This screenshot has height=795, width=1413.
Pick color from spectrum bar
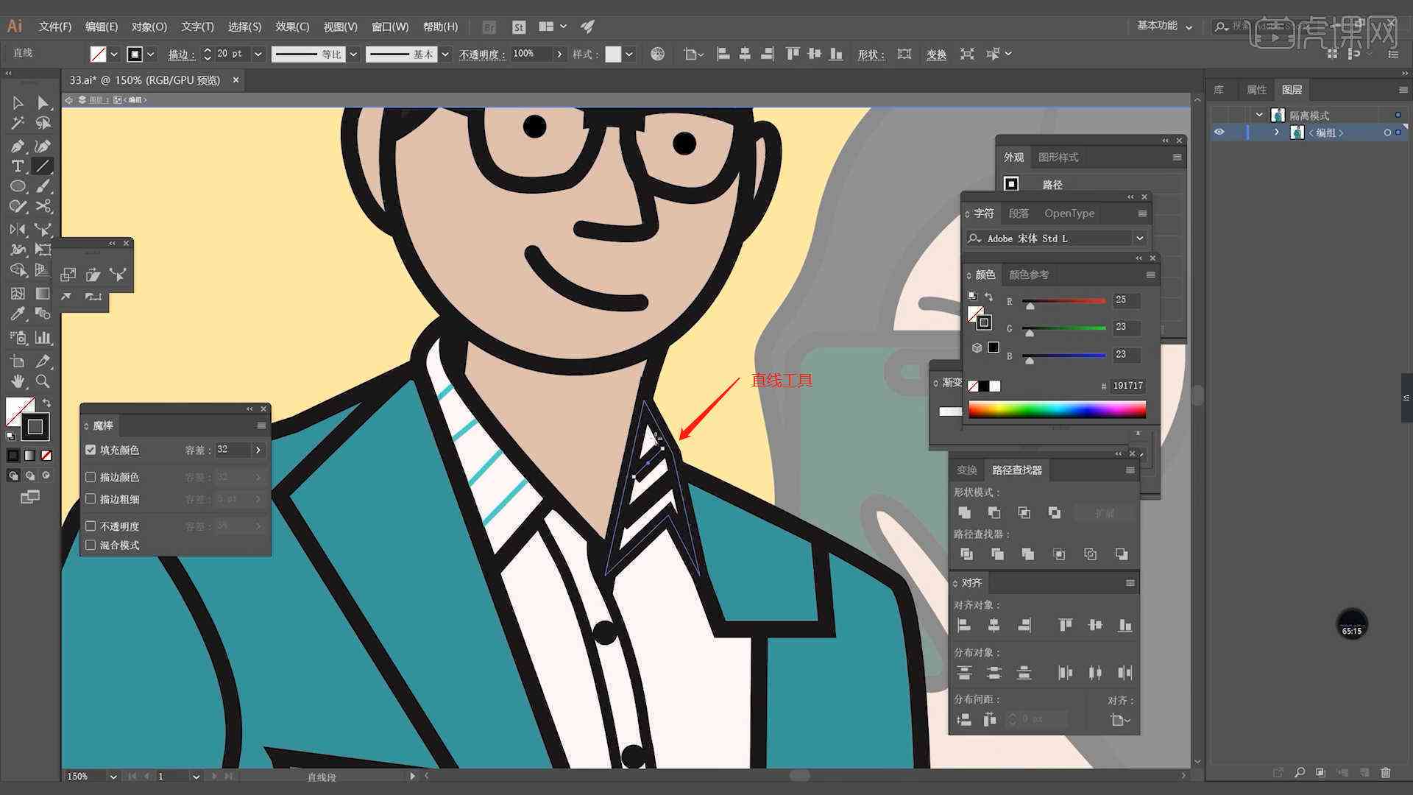point(1057,409)
